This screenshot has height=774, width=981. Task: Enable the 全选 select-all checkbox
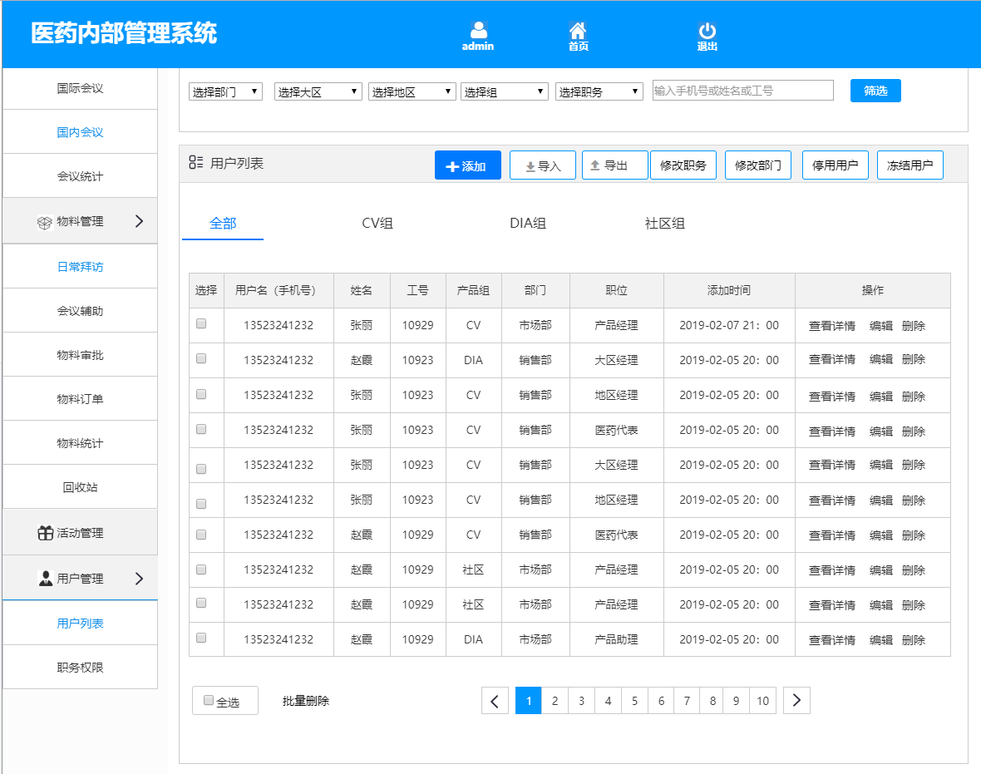pyautogui.click(x=208, y=700)
